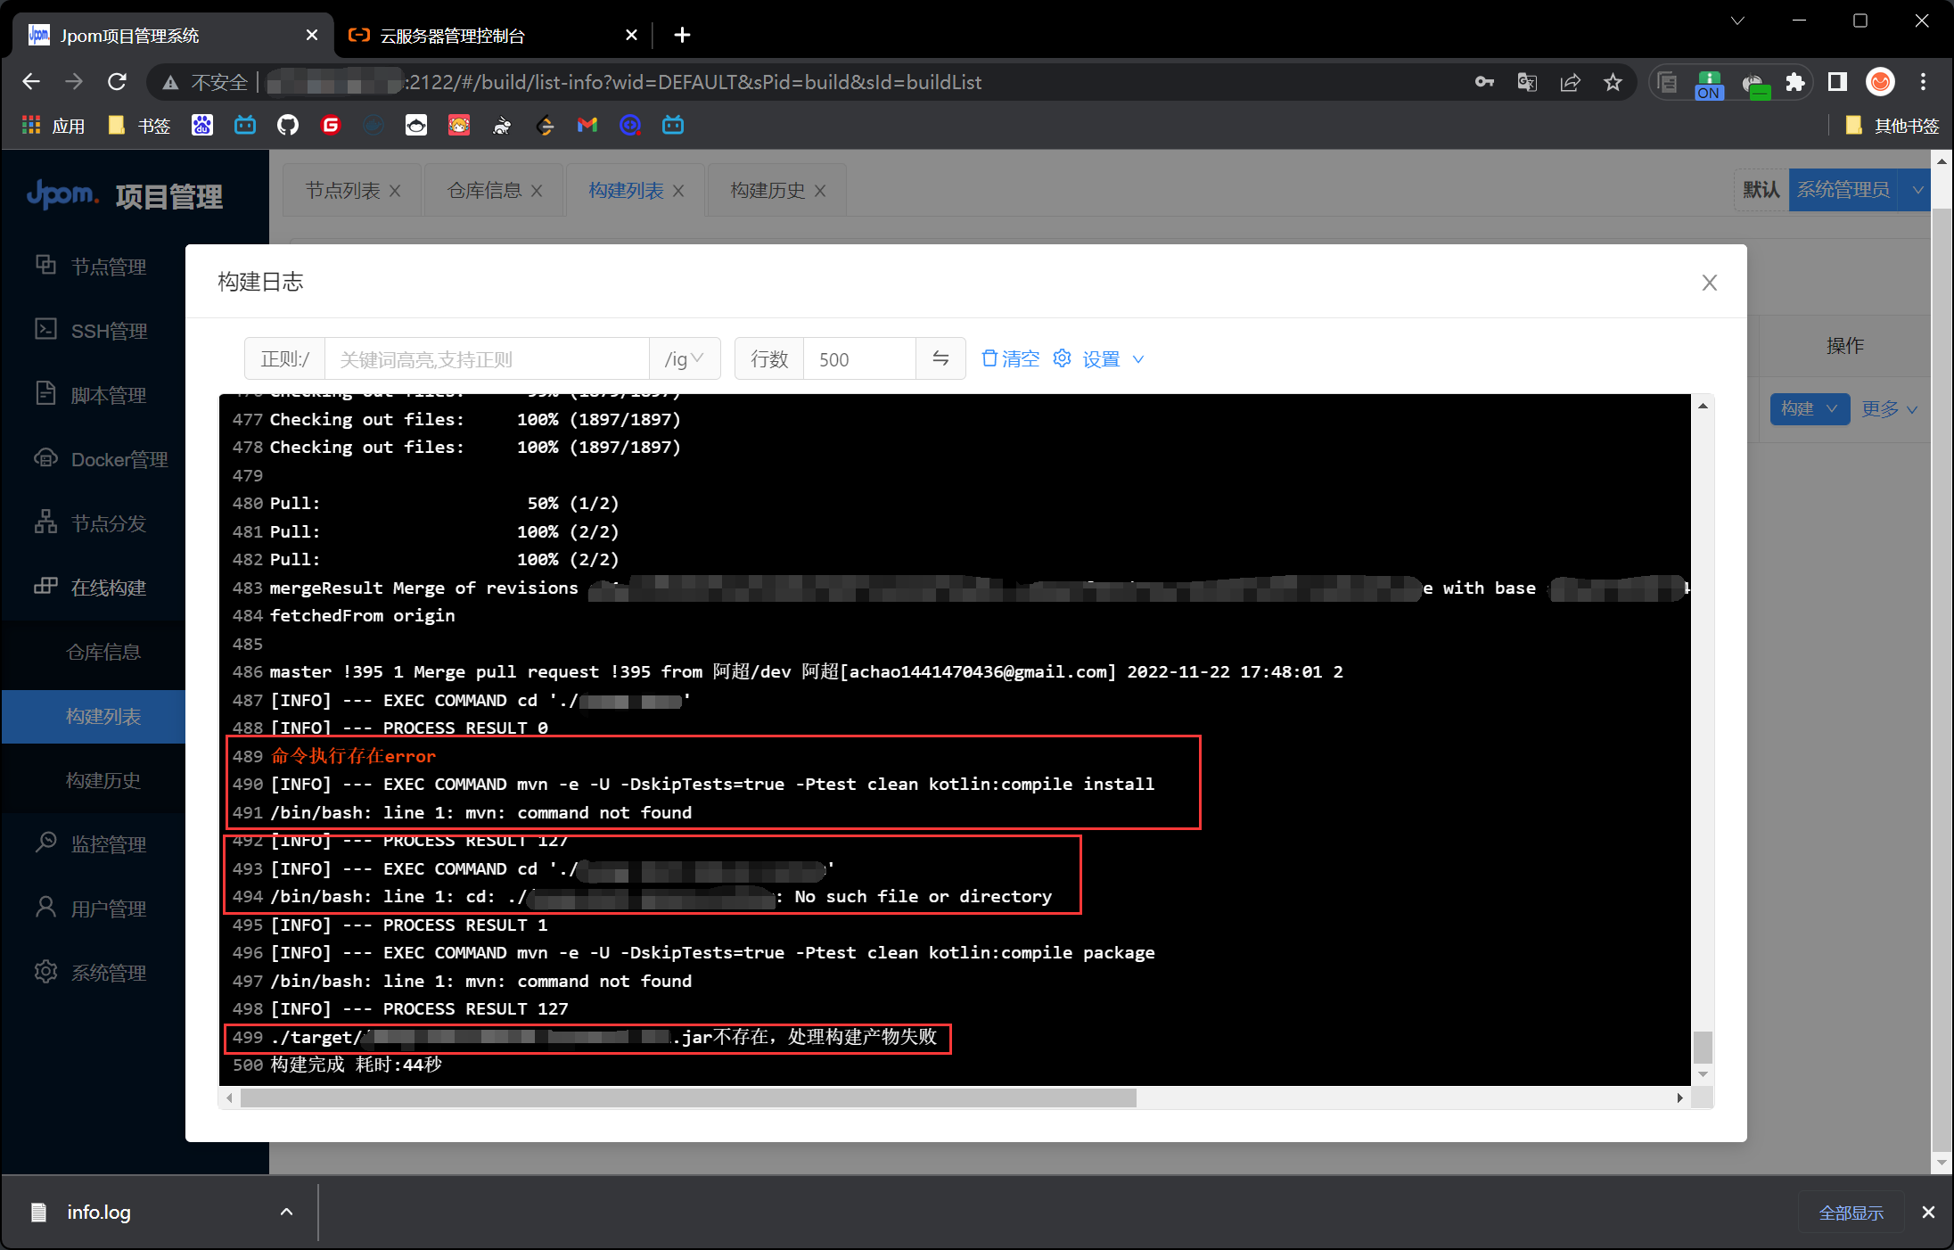Open 设置 gear in the log toolbar

point(1062,358)
